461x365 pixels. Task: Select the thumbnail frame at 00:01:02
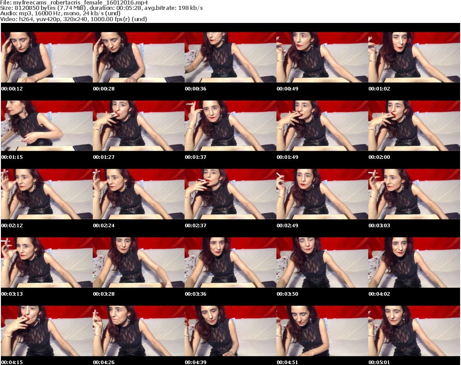(414, 57)
